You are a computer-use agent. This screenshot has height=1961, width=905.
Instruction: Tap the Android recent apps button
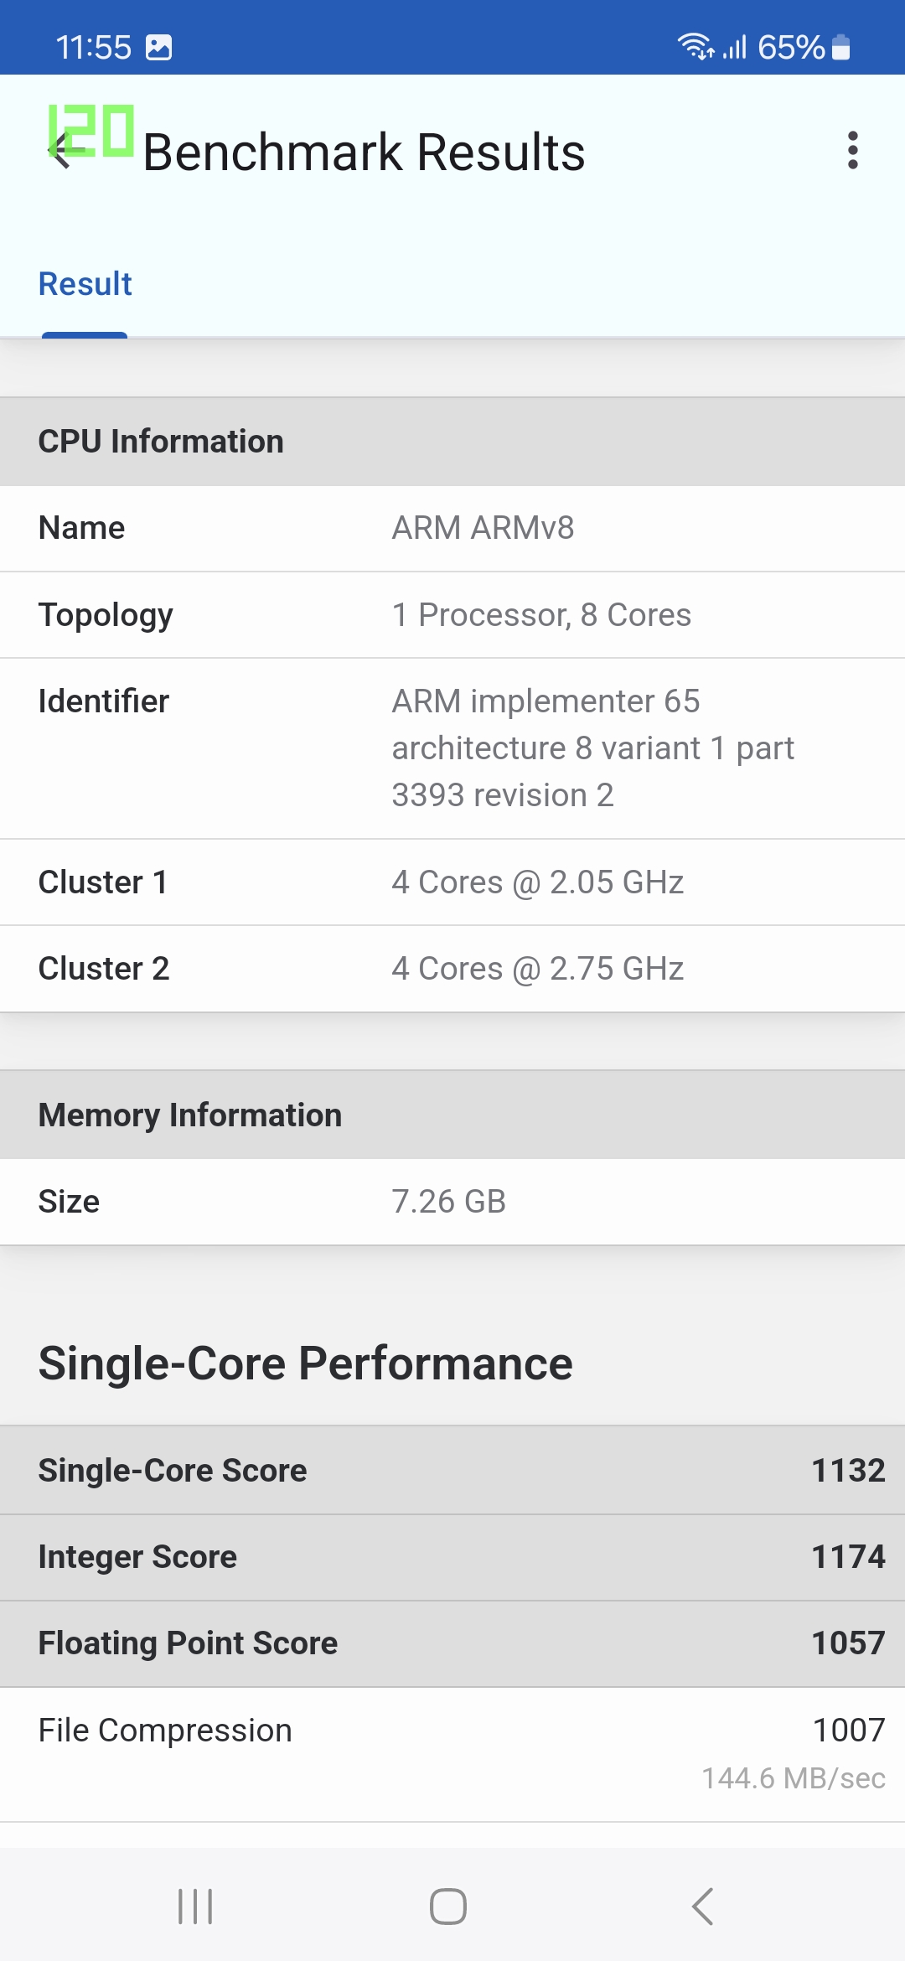(x=195, y=1907)
